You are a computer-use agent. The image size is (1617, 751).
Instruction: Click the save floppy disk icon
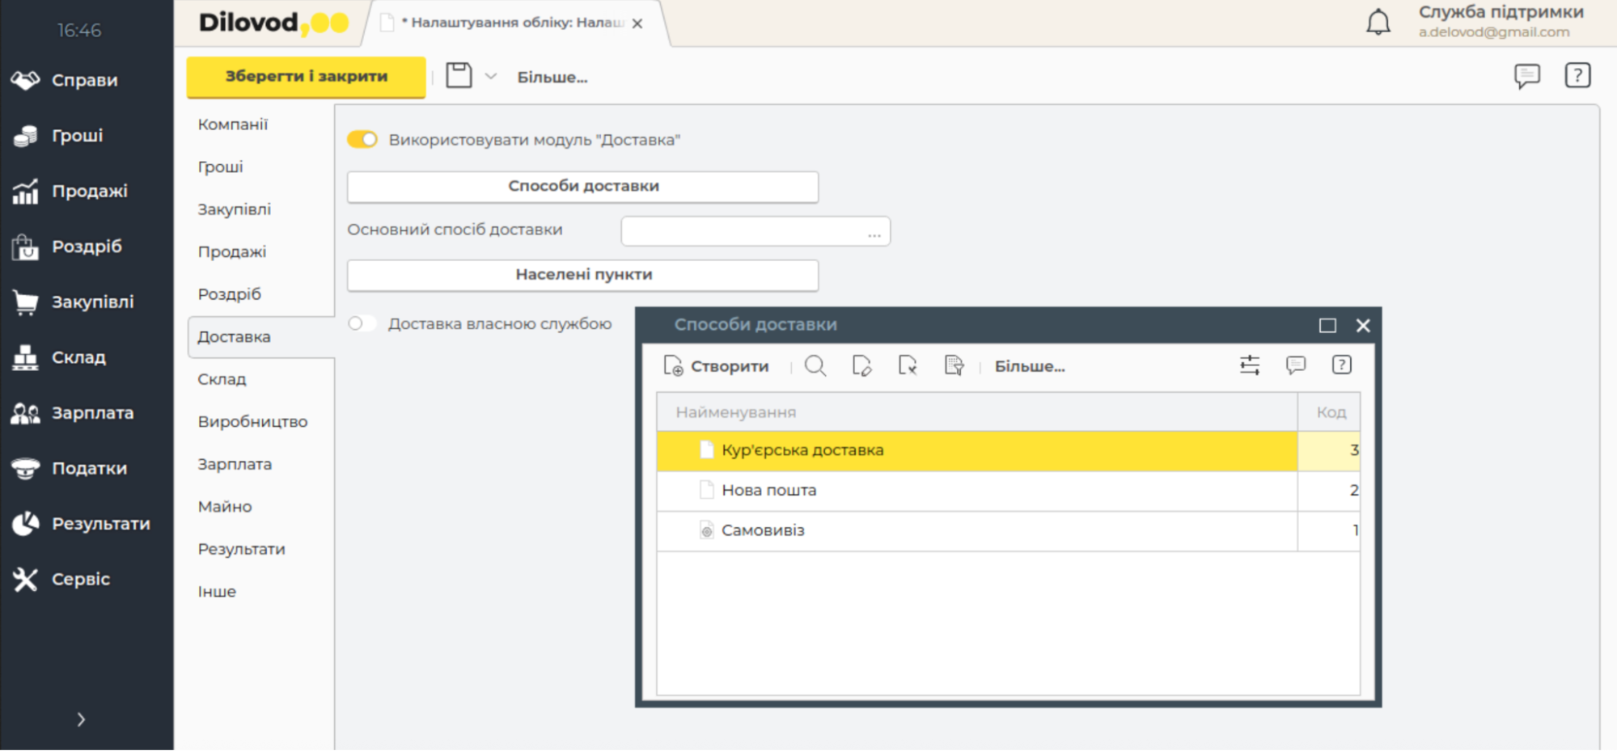459,76
